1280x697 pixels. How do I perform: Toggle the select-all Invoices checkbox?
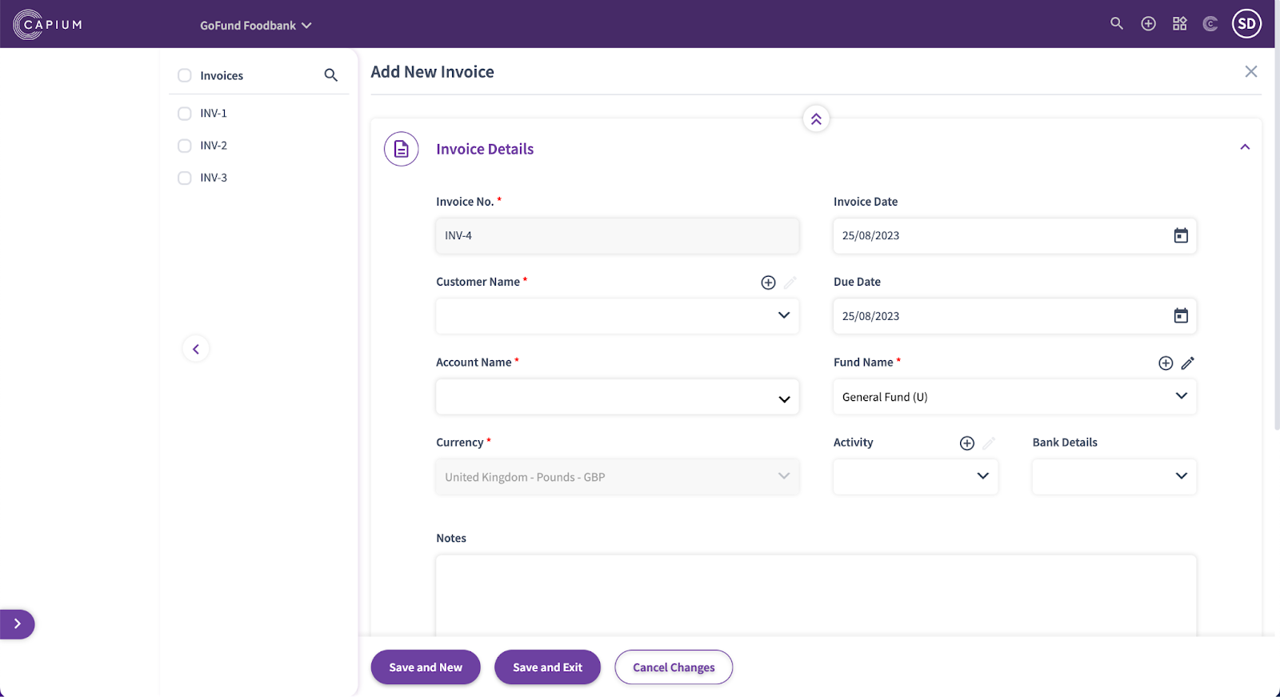185,75
